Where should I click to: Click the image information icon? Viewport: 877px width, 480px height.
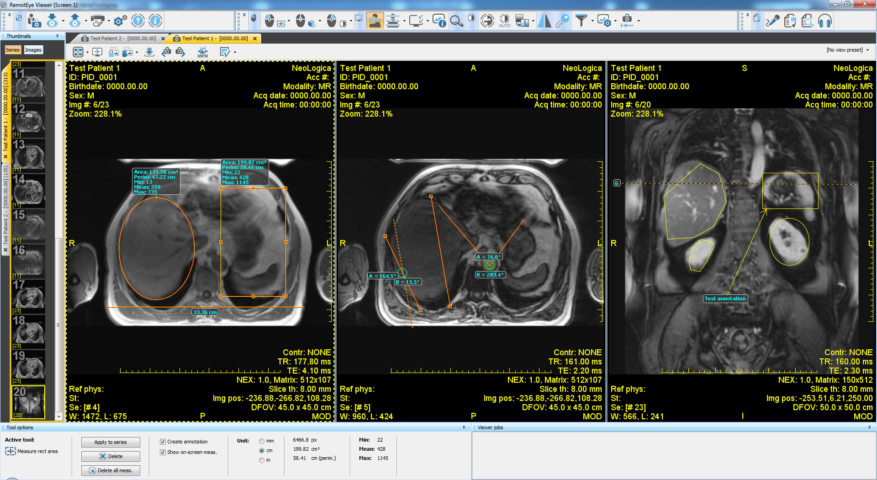click(x=439, y=21)
